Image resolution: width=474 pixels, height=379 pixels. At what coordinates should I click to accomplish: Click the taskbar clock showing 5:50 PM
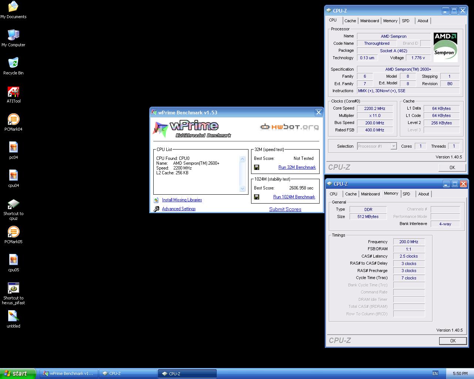tap(460, 373)
